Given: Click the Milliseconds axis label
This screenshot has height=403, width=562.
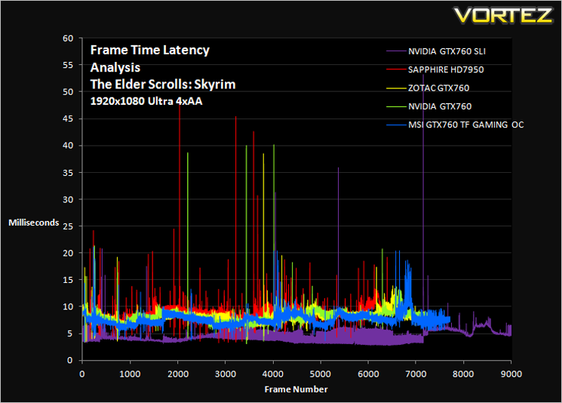Looking at the screenshot, I should (34, 223).
